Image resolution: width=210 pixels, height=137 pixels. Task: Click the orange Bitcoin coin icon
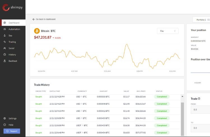coord(37,31)
